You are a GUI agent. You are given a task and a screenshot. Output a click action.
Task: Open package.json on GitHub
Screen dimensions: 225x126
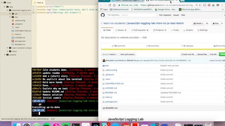click(x=111, y=102)
